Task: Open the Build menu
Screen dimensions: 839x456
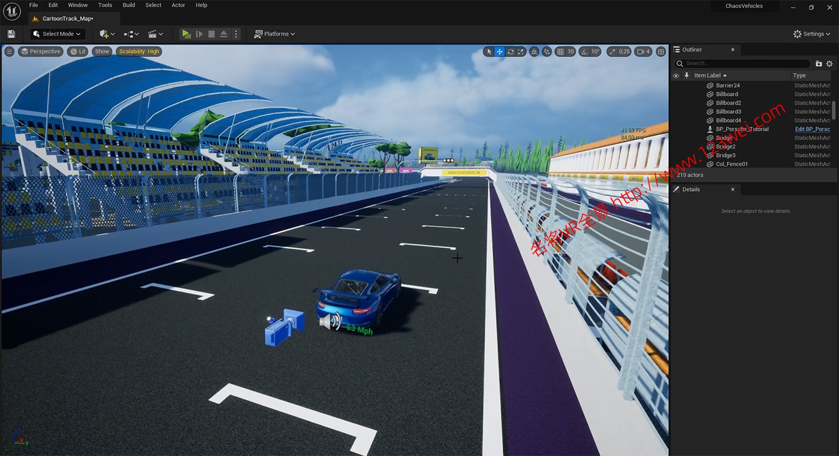Action: click(129, 5)
